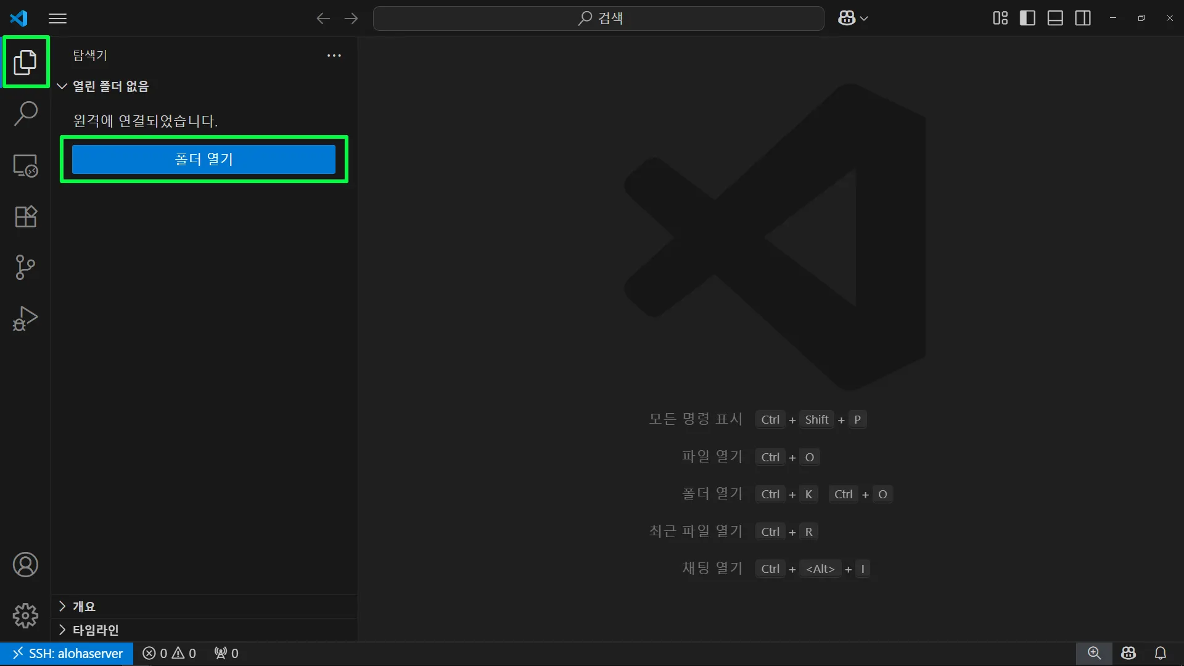This screenshot has width=1184, height=666.
Task: Toggle primary side bar visibility
Action: click(1027, 18)
